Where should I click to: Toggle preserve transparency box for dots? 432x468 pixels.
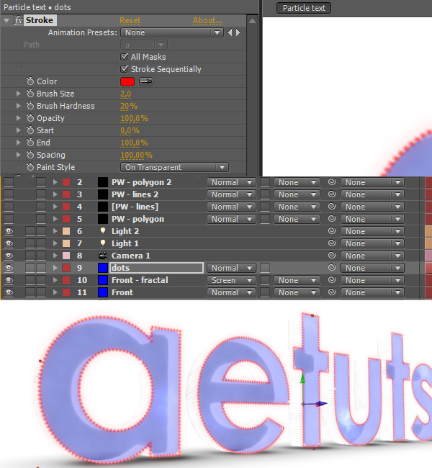click(265, 268)
